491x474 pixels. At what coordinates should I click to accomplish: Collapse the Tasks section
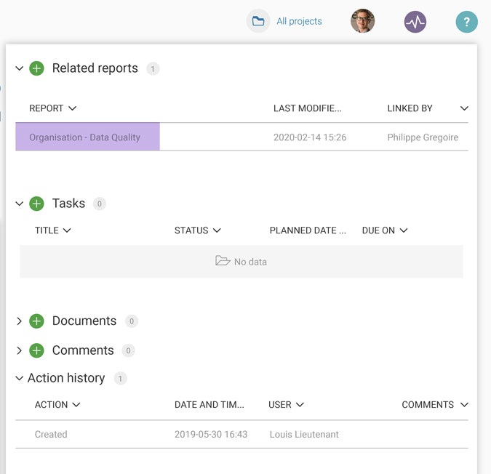[x=20, y=204]
